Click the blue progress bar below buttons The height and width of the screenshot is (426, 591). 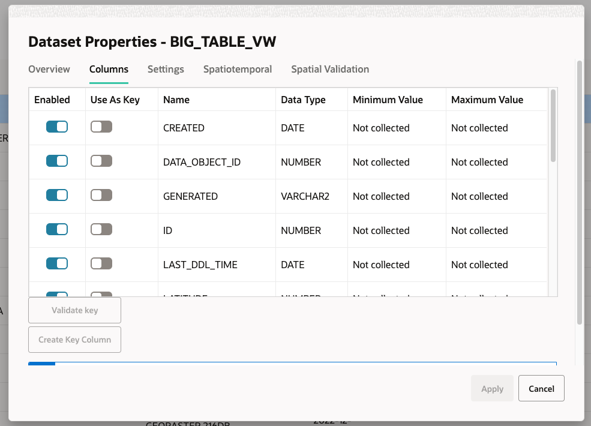[292, 364]
